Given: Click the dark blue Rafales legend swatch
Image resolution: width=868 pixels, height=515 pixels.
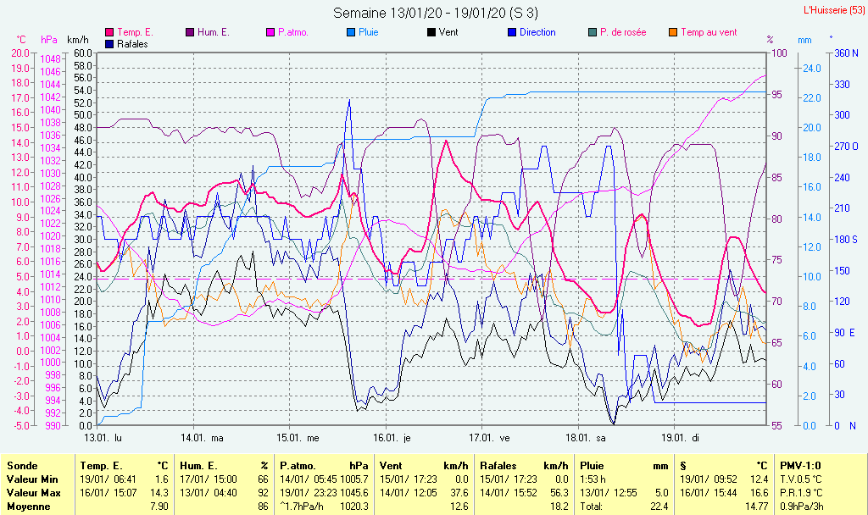Looking at the screenshot, I should click(x=109, y=44).
